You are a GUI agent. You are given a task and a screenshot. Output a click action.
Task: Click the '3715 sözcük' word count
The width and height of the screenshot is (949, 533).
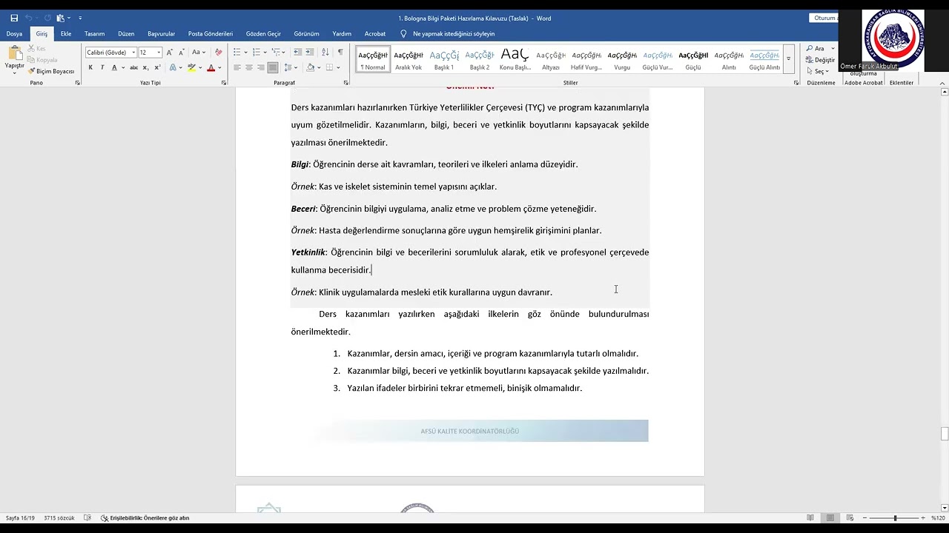[59, 518]
